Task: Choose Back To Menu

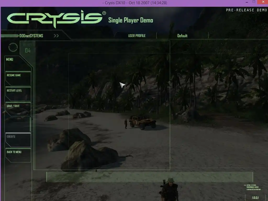Action: pos(18,155)
